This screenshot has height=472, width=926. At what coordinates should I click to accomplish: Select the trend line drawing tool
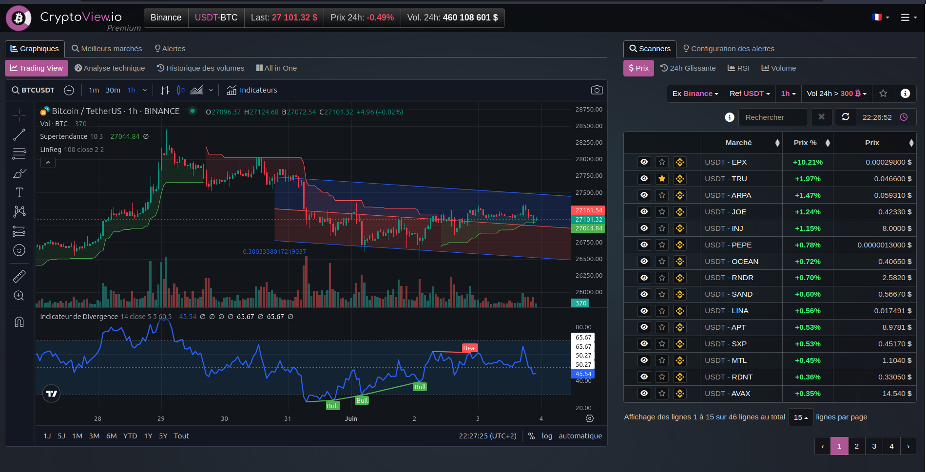[x=19, y=135]
